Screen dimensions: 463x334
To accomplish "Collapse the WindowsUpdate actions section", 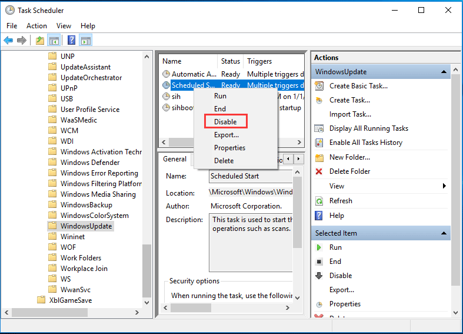I will pos(444,72).
